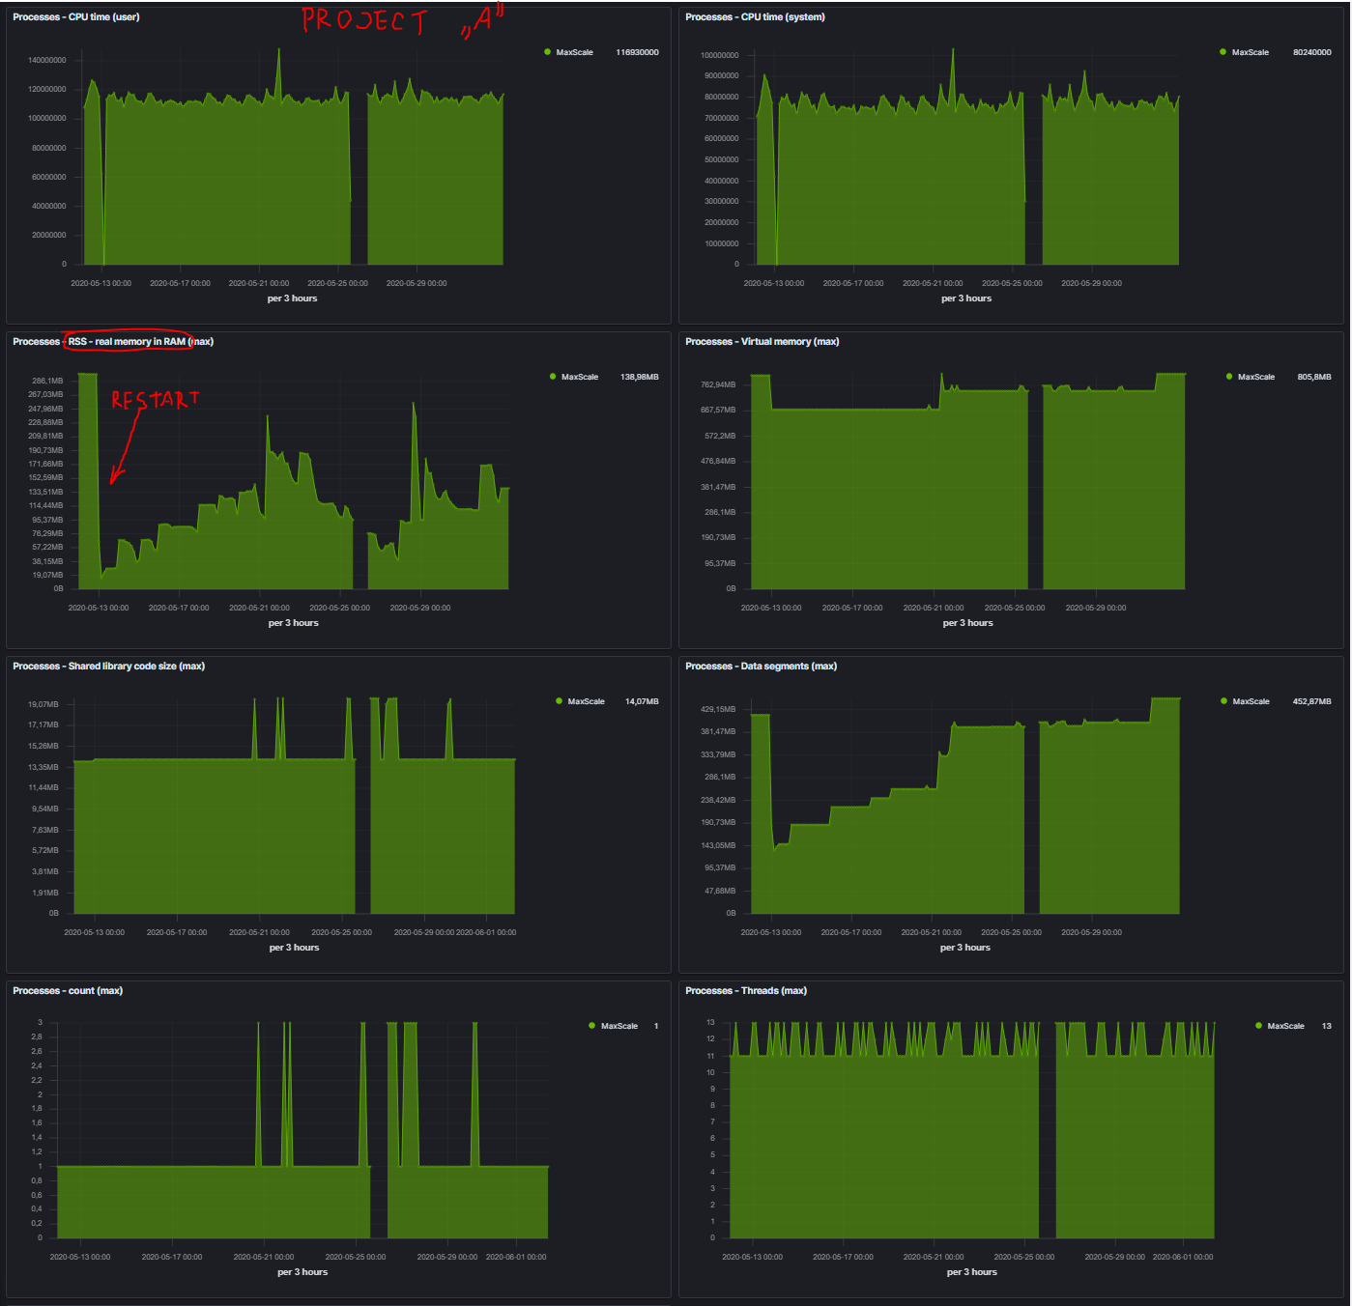Viewport: 1352px width, 1306px height.
Task: Toggle MaxScale series in Threads legend
Action: [1285, 1026]
